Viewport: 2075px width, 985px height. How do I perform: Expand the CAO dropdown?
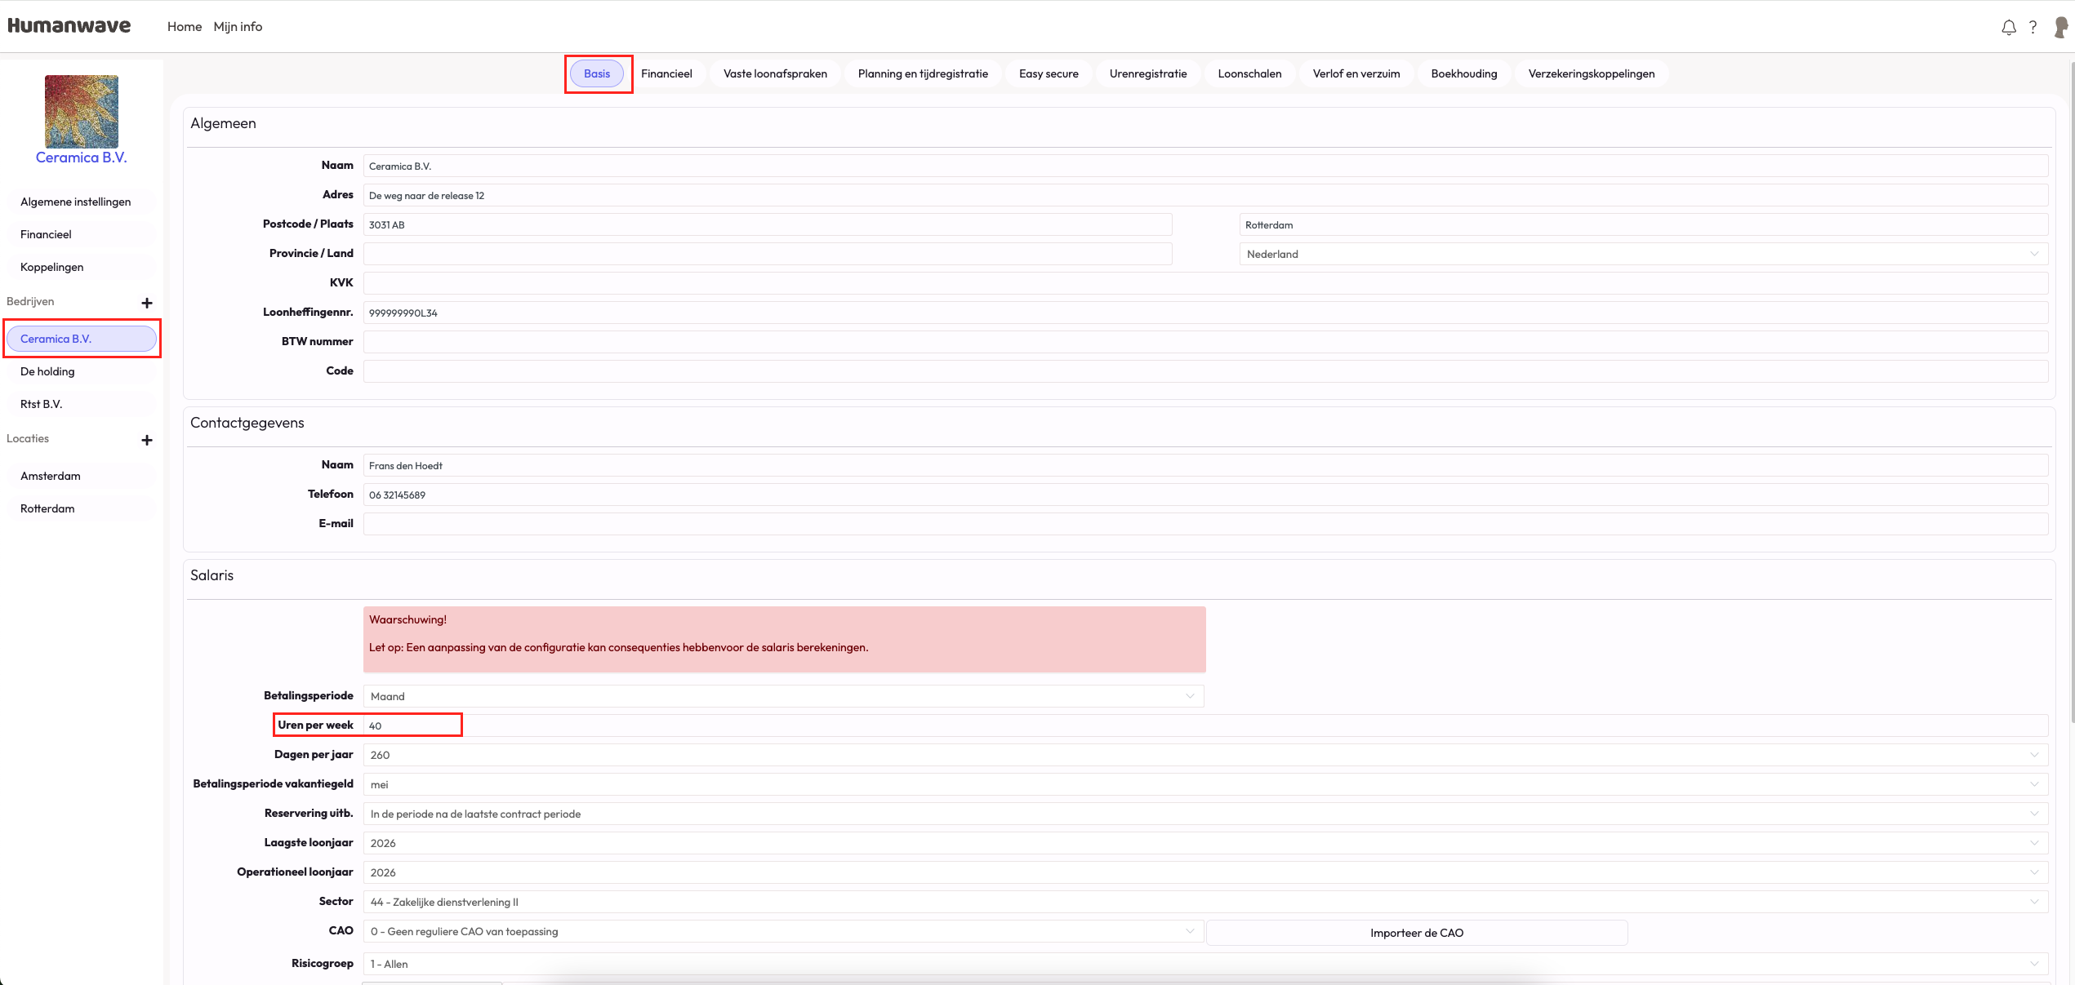coord(783,931)
